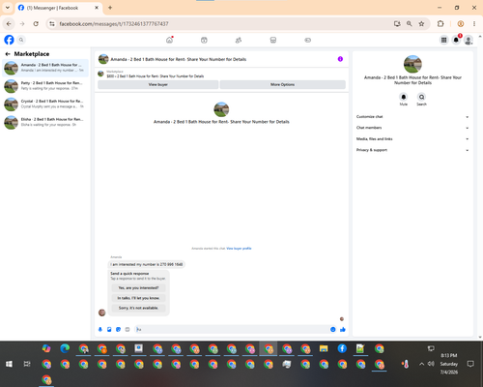Expand Privacy & support section

(412, 150)
